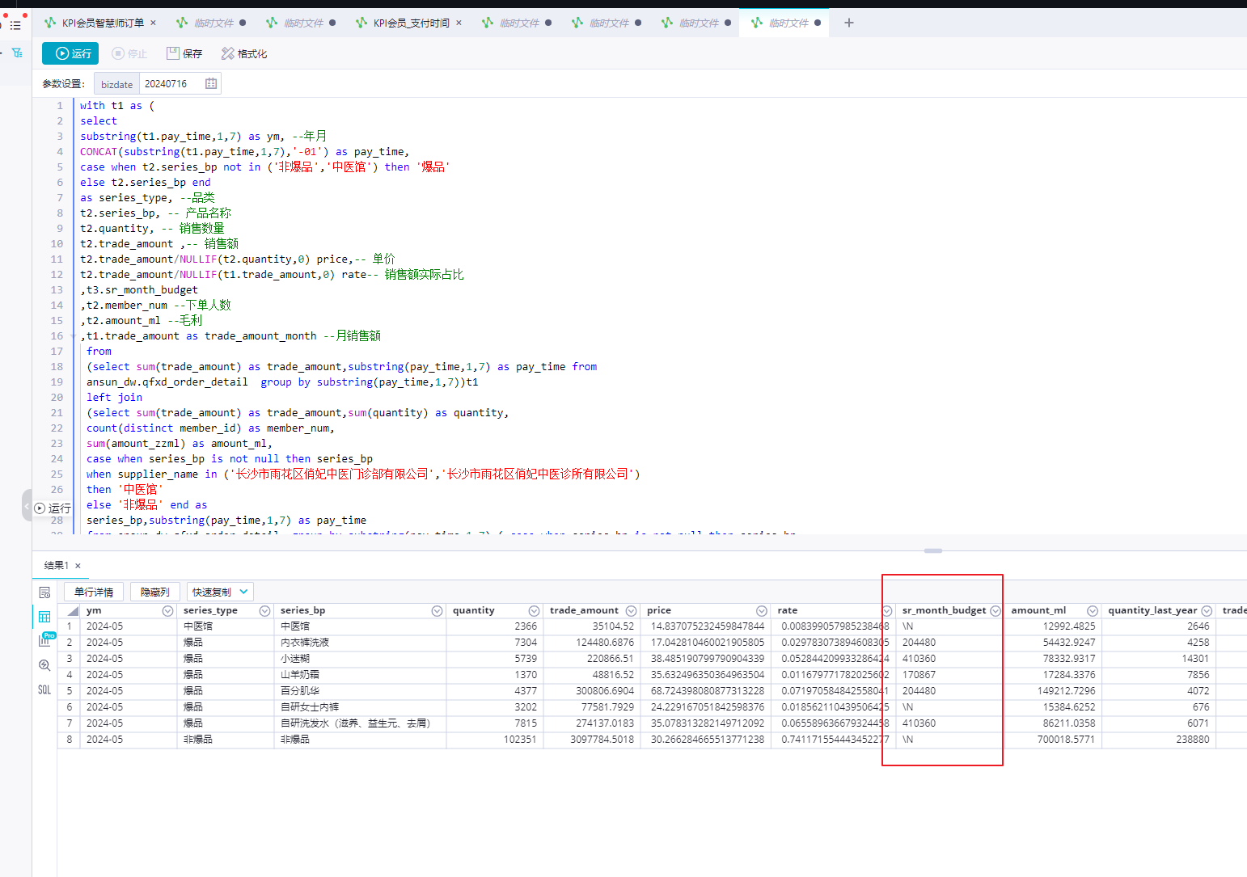
Task: Close the KPI会员智慧师订单 tab
Action: [154, 23]
